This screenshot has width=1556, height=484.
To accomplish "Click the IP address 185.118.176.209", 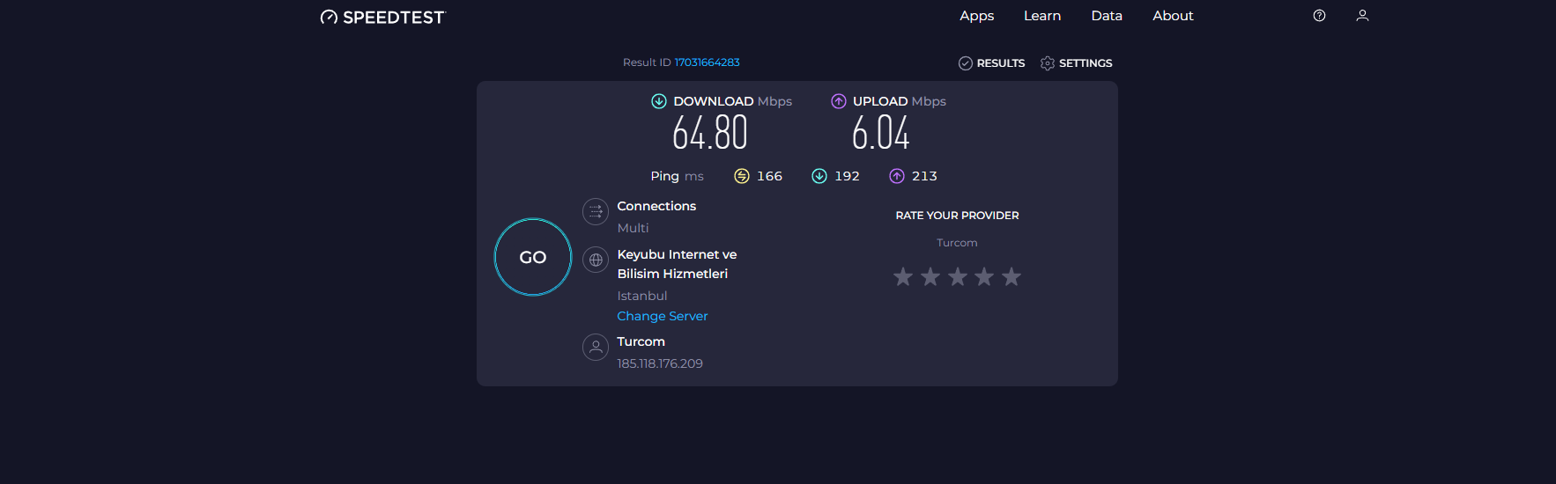I will pyautogui.click(x=660, y=363).
